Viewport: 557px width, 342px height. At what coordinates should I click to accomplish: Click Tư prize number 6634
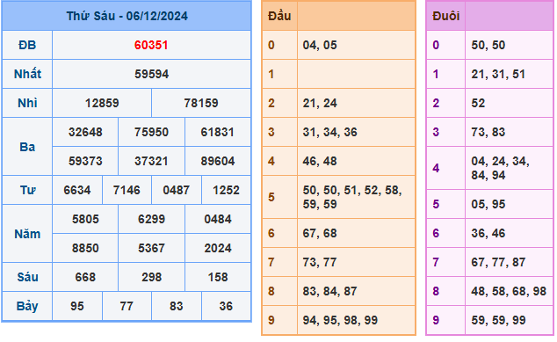pos(77,190)
